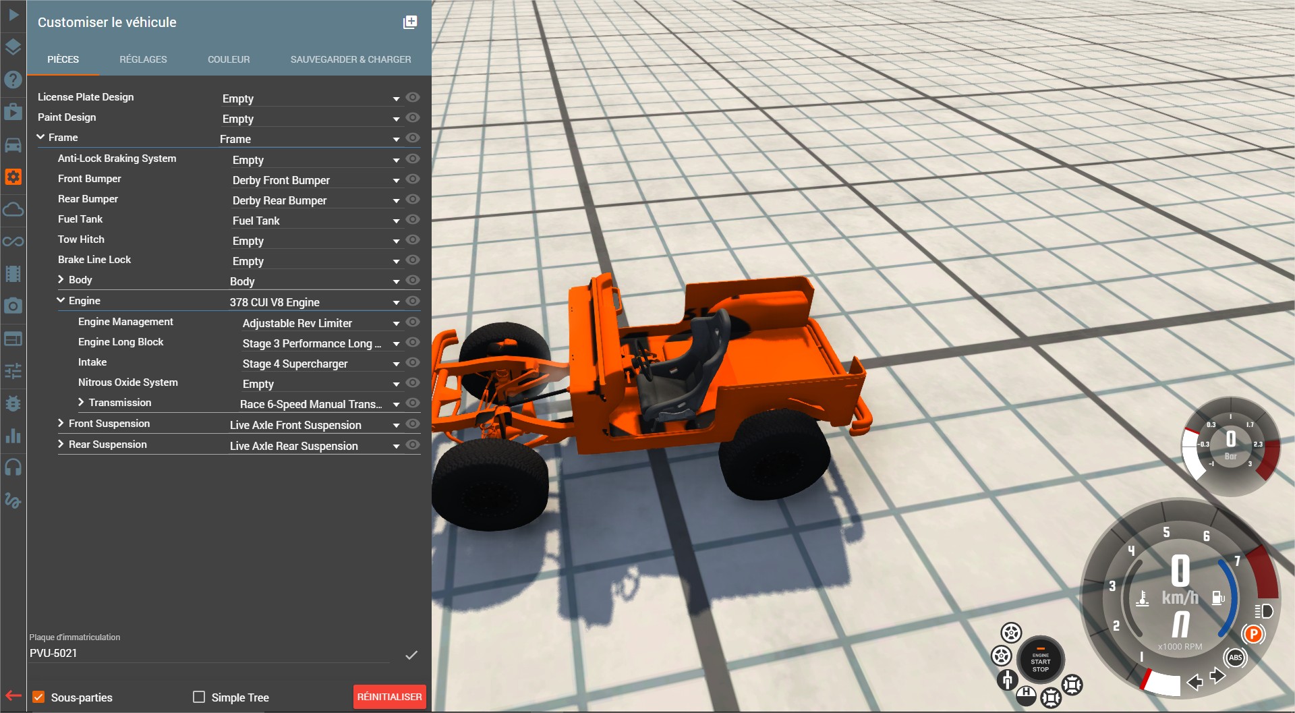Click the play icon in sidebar
Screen dimensions: 1295x713
[13, 15]
